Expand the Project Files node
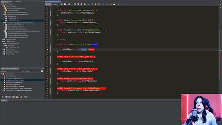The width and height of the screenshot is (222, 125). pos(2,54)
